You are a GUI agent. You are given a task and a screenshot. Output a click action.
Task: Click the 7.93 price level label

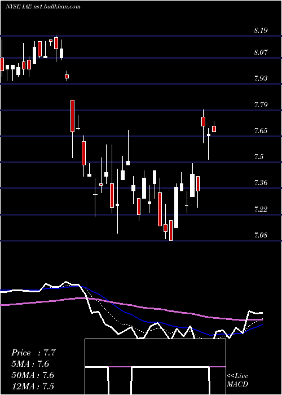(x=261, y=78)
